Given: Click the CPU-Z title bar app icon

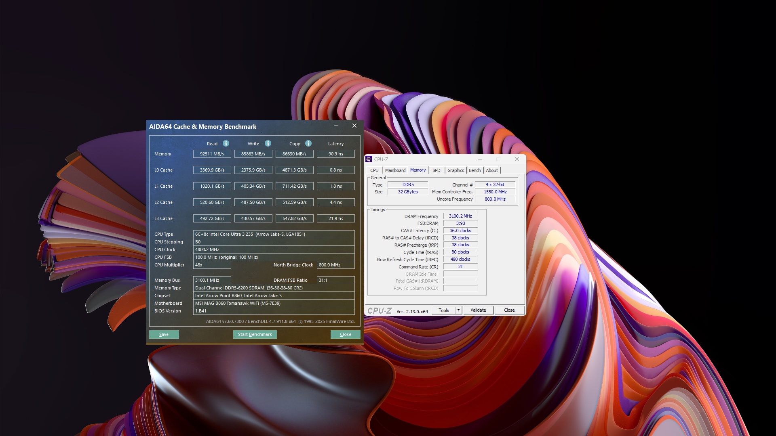Looking at the screenshot, I should [369, 159].
